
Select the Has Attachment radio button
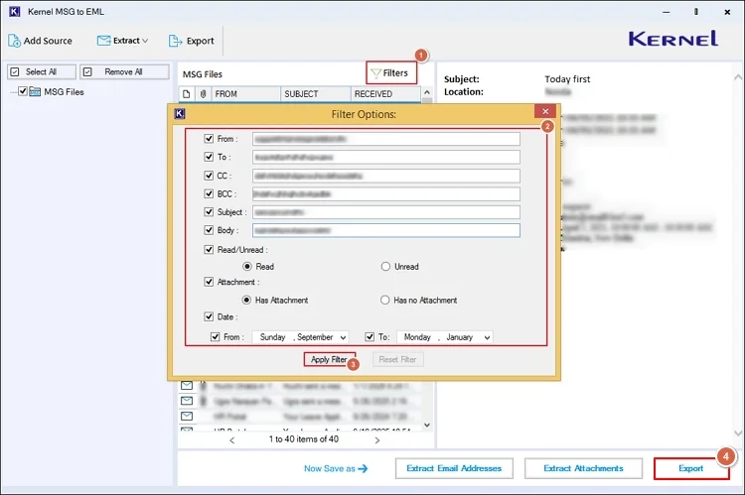tap(246, 300)
